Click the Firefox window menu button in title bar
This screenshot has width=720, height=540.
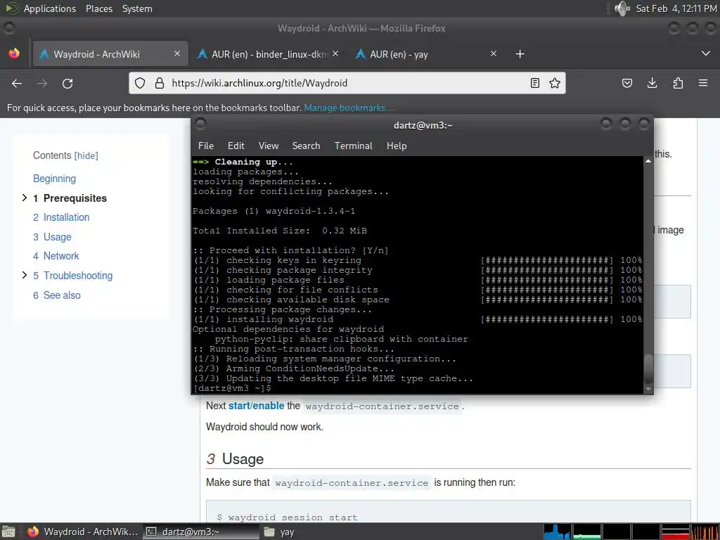pos(8,28)
